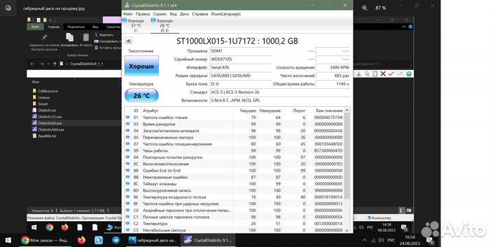The height and width of the screenshot is (247, 494).
Task: Click the firmware field SDM1
Action: tap(240, 51)
